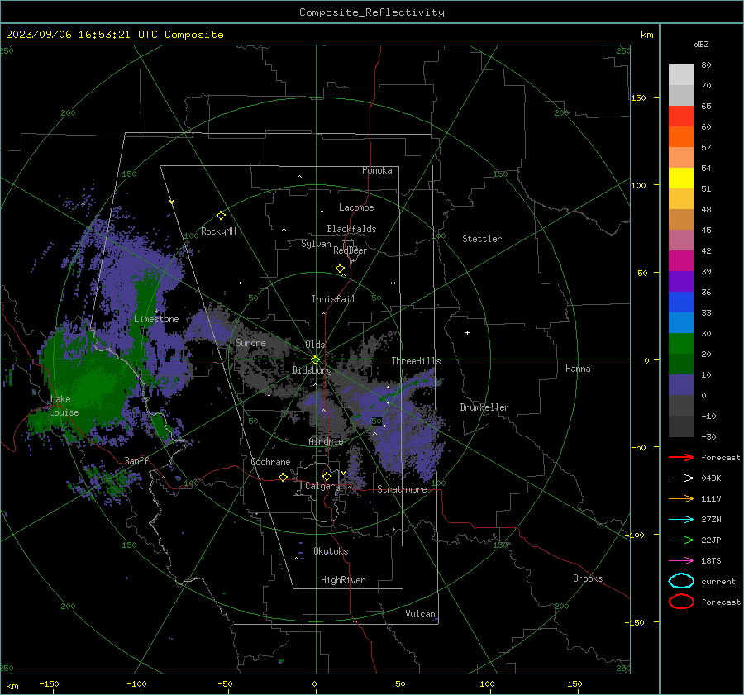Click the yellow diamond marker above Calgary
The height and width of the screenshot is (695, 744).
click(x=327, y=476)
